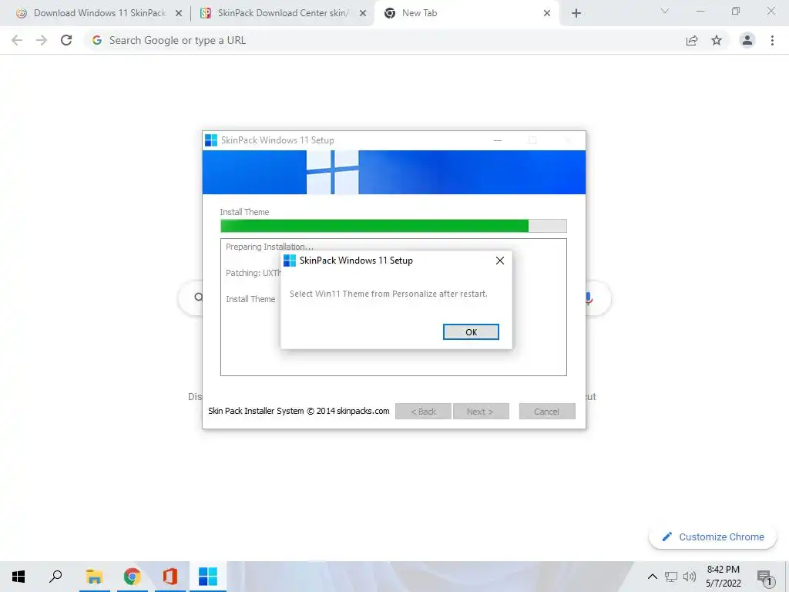This screenshot has width=789, height=592.
Task: Share this page icon in address bar
Action: (692, 40)
